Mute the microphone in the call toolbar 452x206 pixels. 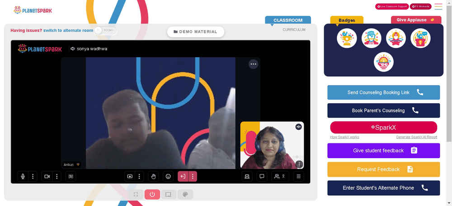(23, 176)
